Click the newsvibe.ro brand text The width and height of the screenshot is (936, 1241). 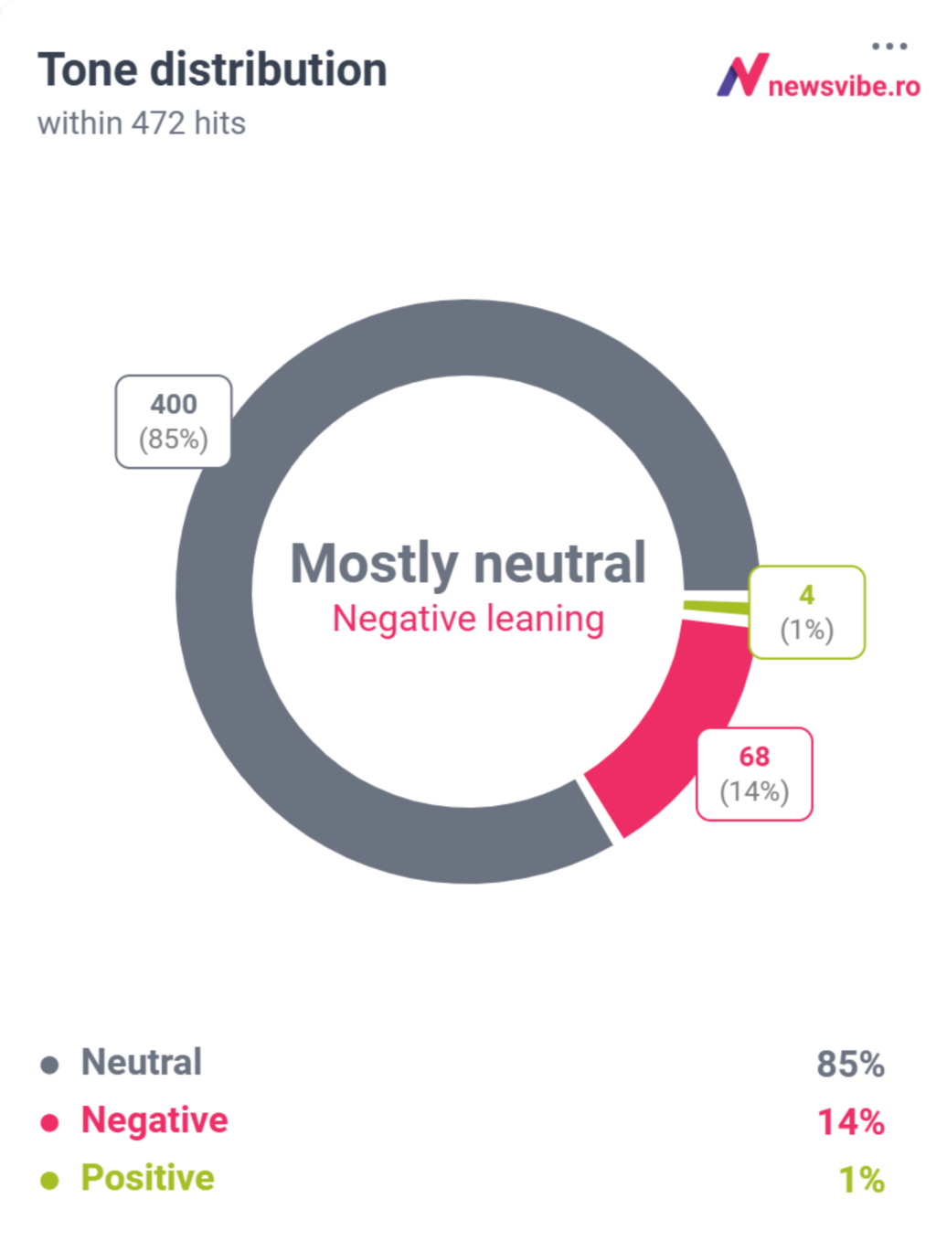tap(844, 87)
